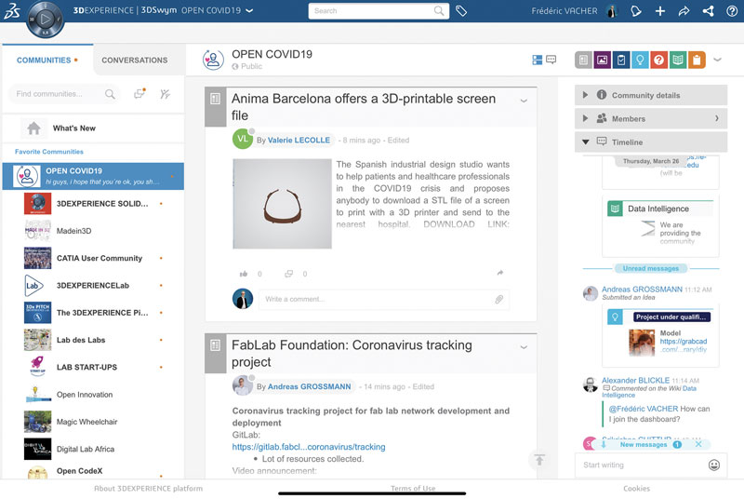Open LAB START-UPS community
This screenshot has height=499, width=744.
click(x=93, y=367)
